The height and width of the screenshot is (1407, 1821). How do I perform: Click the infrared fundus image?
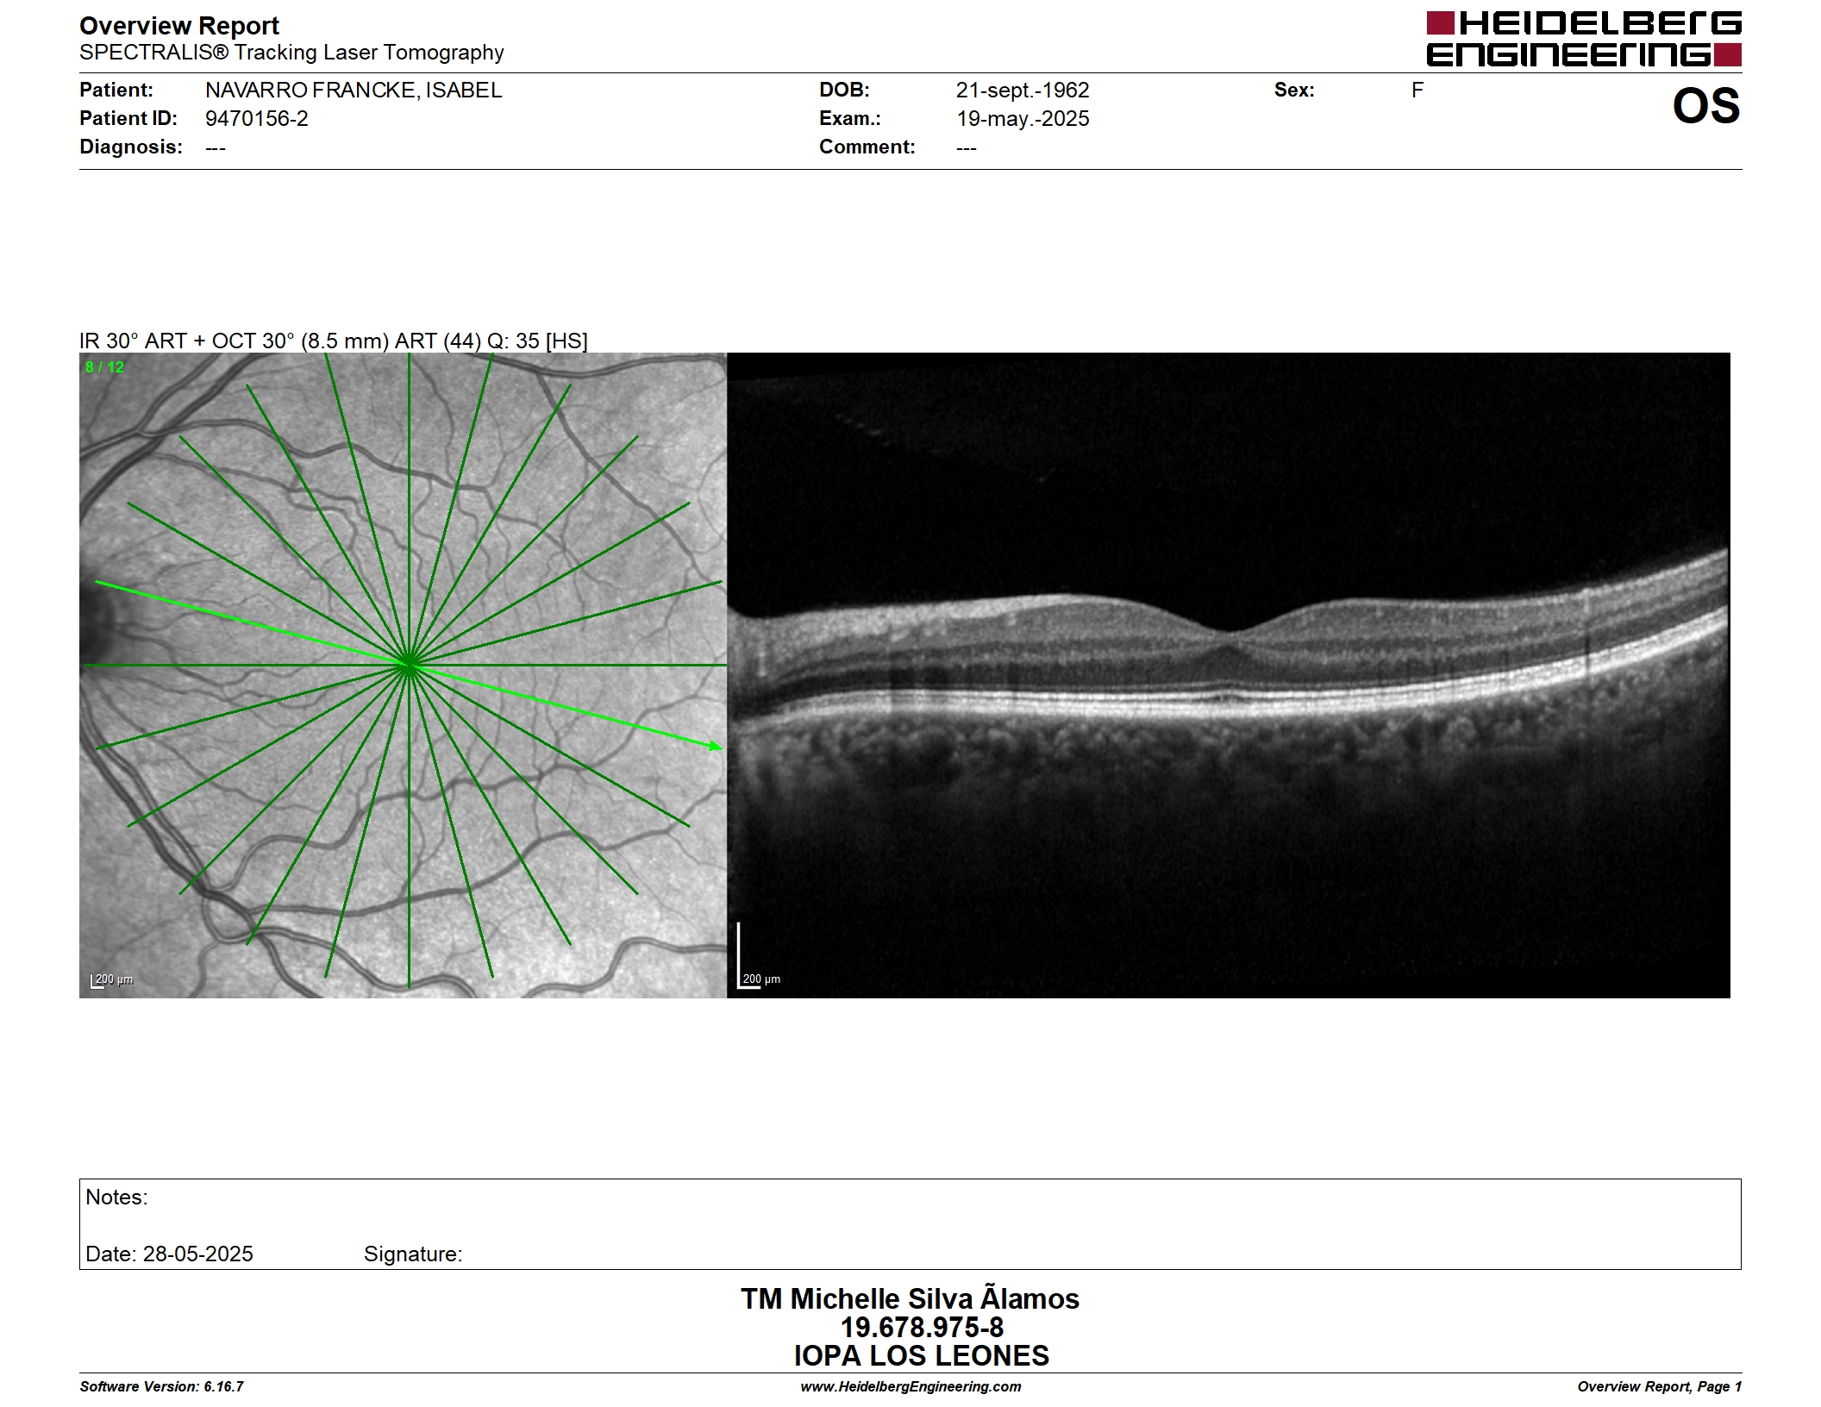click(403, 675)
